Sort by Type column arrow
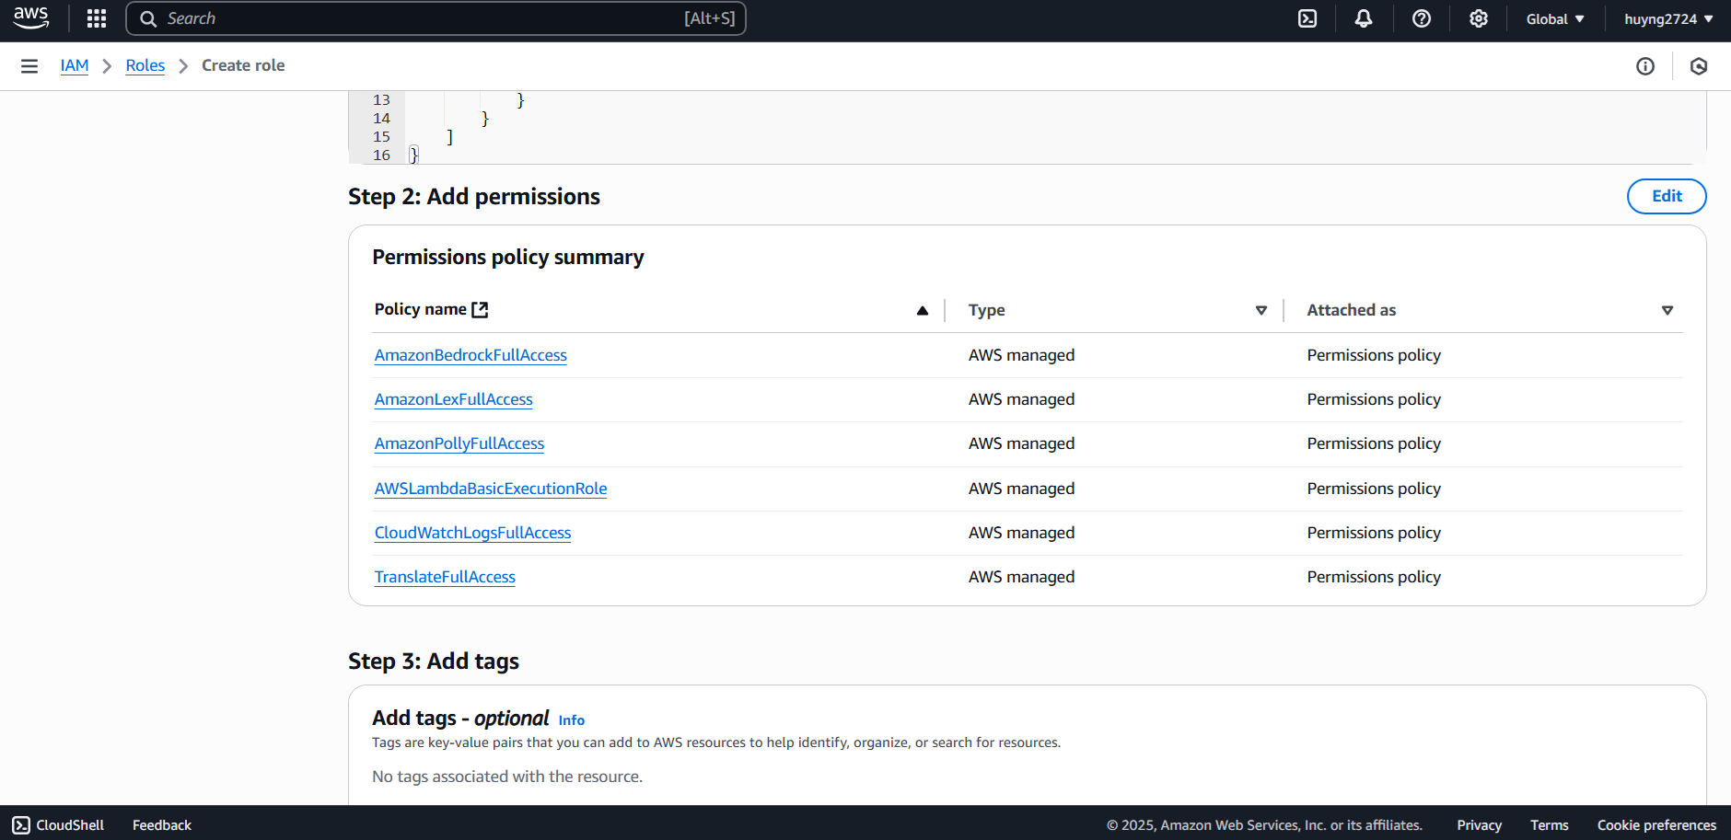The width and height of the screenshot is (1731, 840). coord(1261,310)
